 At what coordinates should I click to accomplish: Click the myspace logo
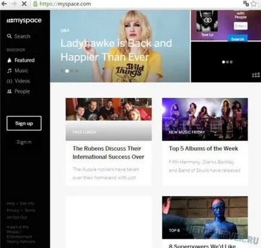[x=24, y=20]
